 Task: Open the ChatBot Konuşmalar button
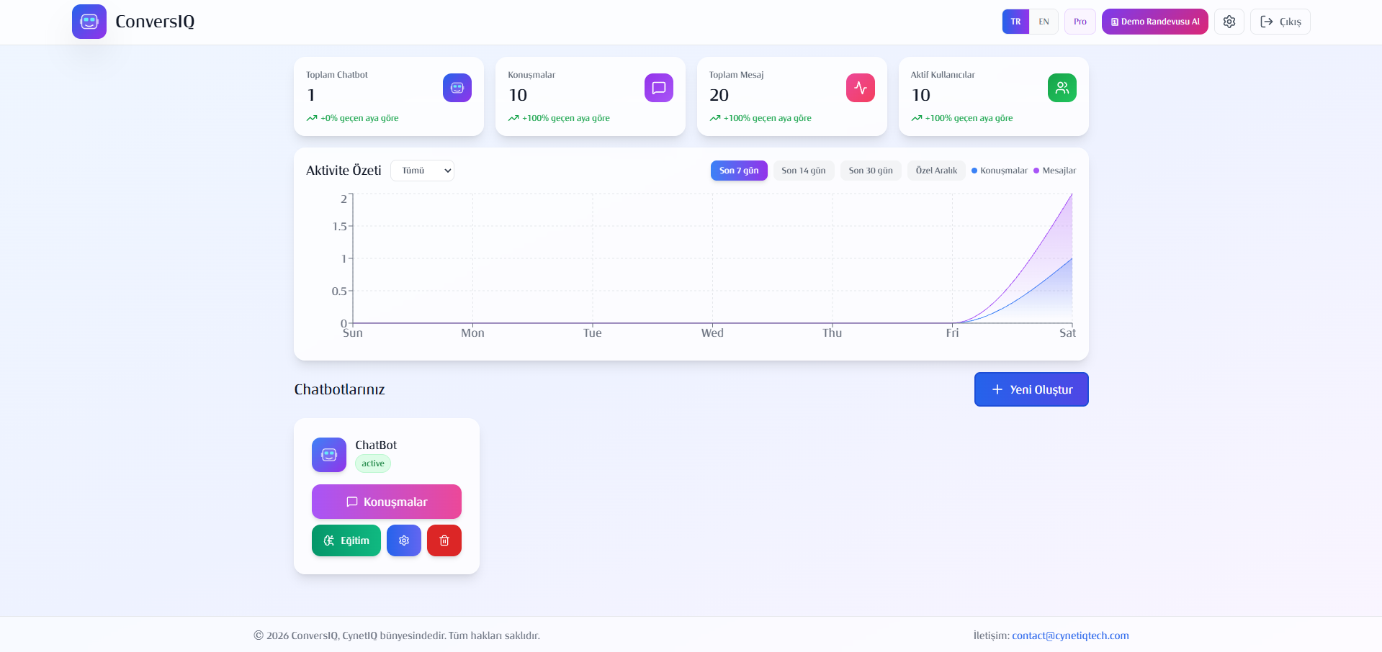387,502
